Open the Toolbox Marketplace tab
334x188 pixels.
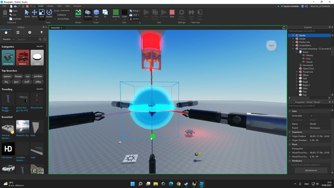point(6,32)
